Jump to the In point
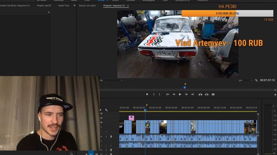Viewport: 277px width, 155px height. [167, 94]
